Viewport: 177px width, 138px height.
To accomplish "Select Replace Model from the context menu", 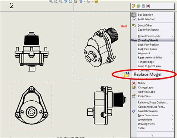I will [x=147, y=74].
